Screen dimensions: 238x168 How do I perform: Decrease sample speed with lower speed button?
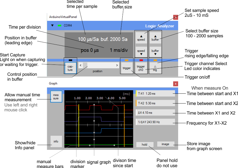point(141,52)
